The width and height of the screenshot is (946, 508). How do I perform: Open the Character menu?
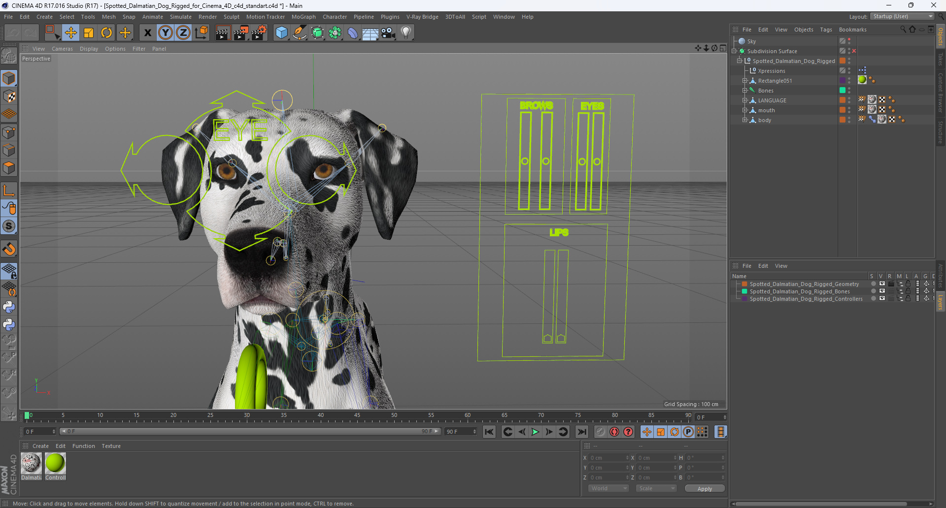(x=335, y=17)
